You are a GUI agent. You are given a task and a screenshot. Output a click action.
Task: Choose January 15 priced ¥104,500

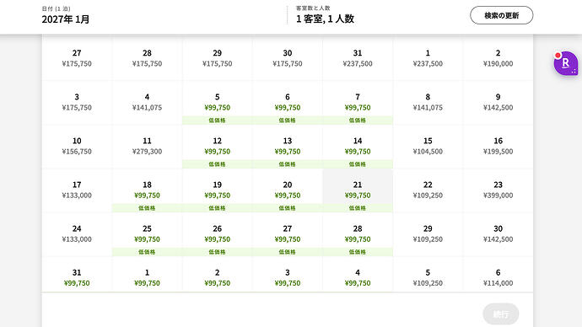pyautogui.click(x=428, y=147)
